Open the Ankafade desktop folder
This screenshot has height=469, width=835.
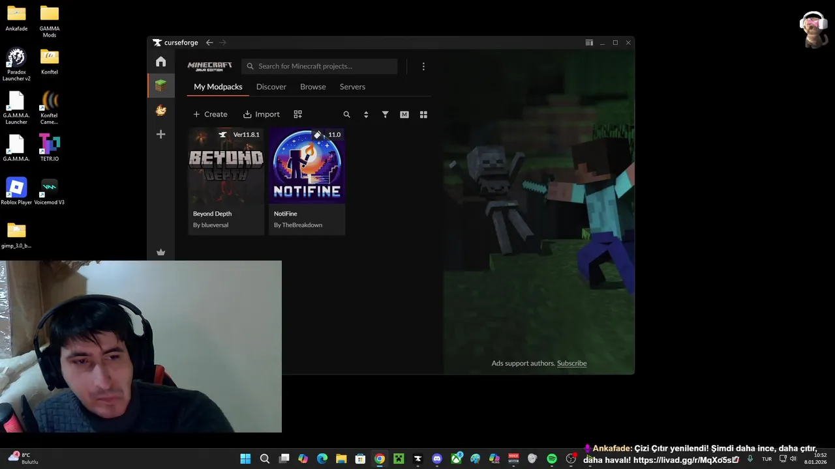[x=16, y=18]
